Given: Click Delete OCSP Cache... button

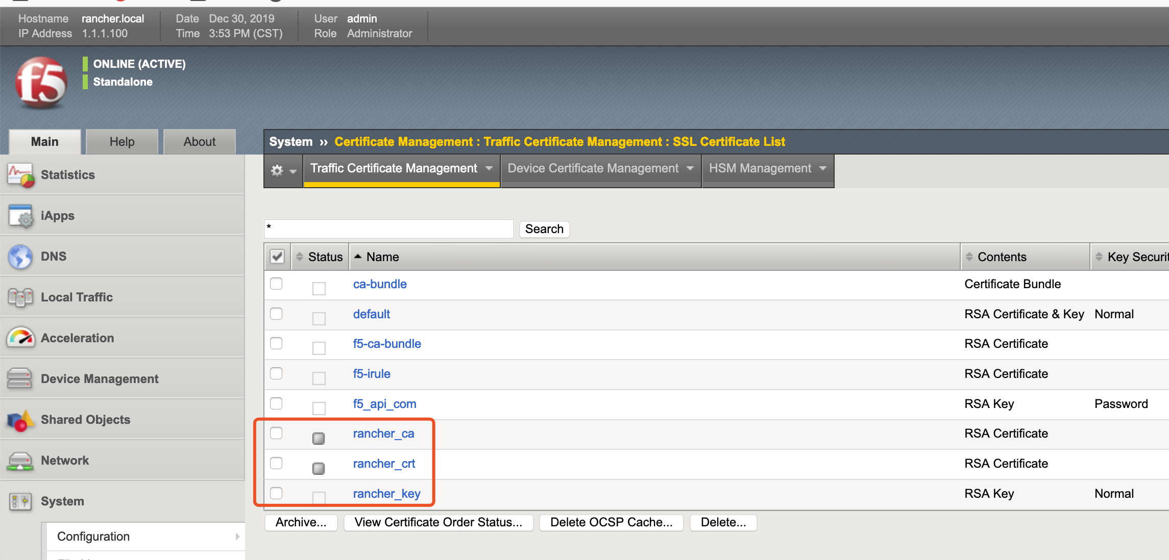Looking at the screenshot, I should point(612,522).
